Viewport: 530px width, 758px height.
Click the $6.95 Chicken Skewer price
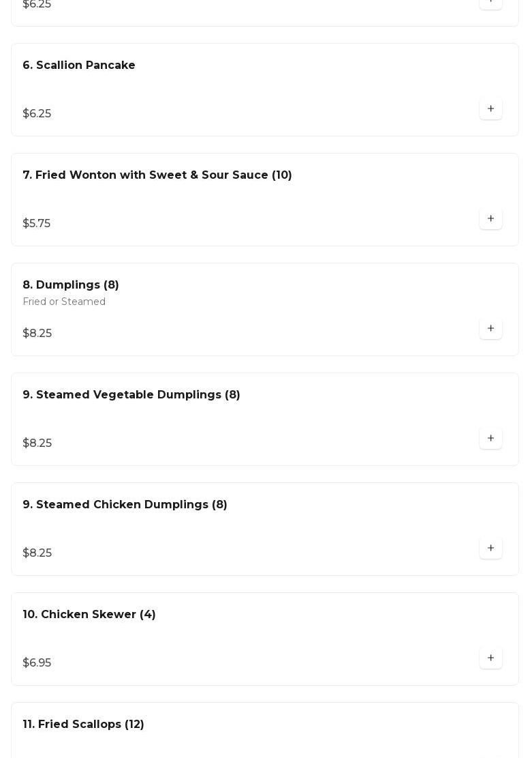coord(37,662)
